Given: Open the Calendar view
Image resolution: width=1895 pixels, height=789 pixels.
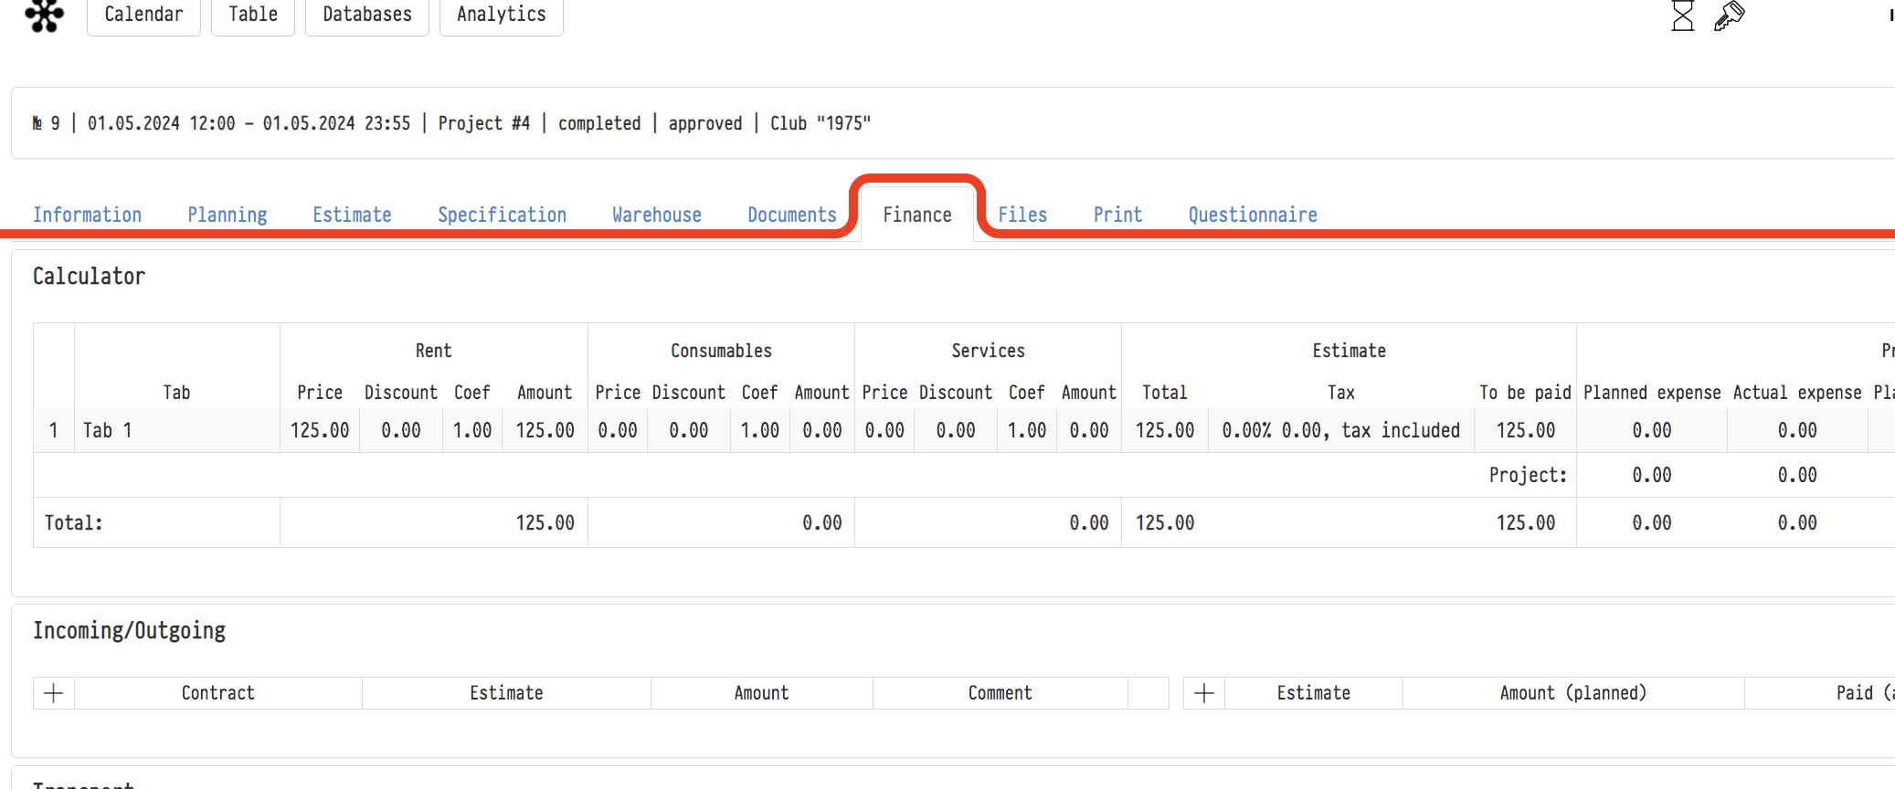Looking at the screenshot, I should click(x=143, y=16).
